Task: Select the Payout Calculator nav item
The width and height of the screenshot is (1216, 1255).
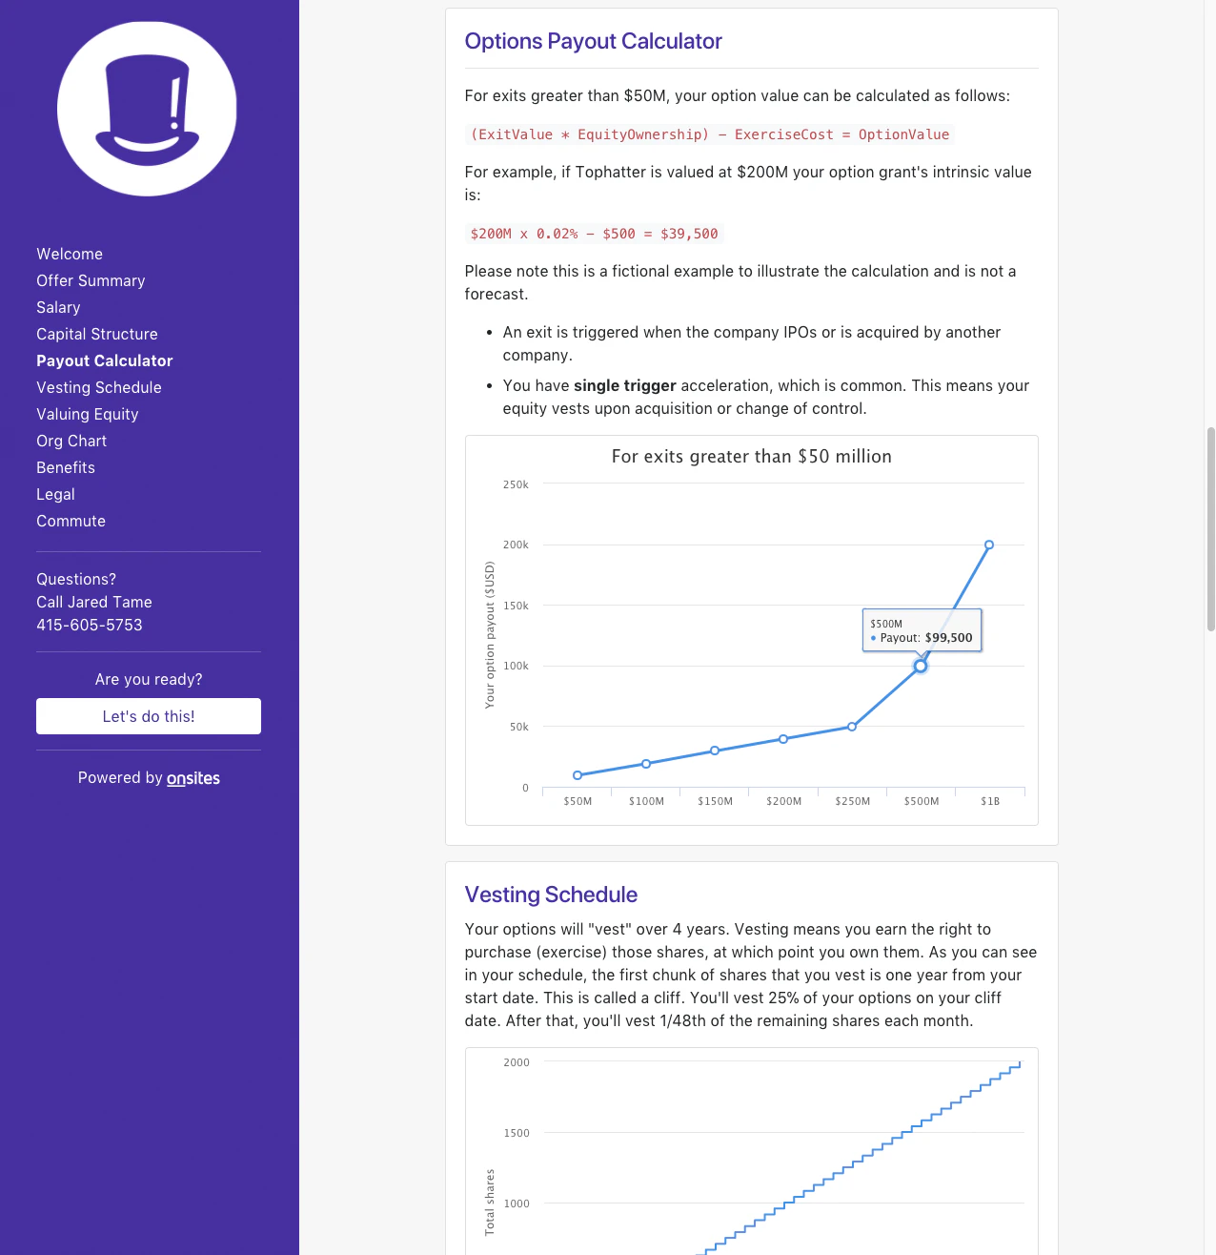Action: click(104, 360)
